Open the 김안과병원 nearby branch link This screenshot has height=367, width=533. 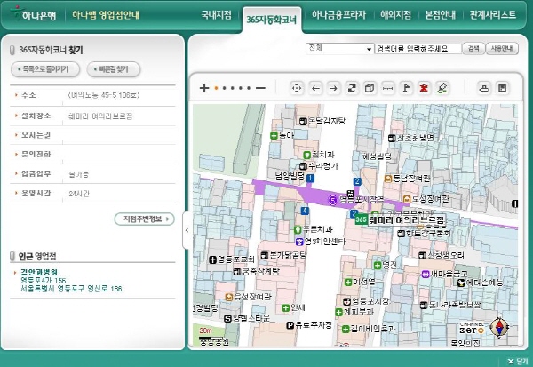coord(38,271)
